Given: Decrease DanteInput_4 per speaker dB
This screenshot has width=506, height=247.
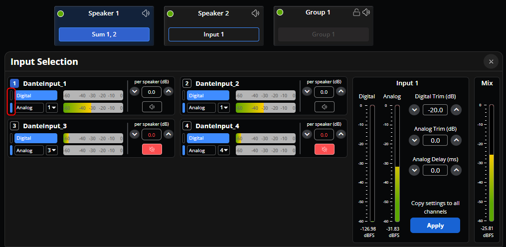Looking at the screenshot, I should tap(307, 134).
